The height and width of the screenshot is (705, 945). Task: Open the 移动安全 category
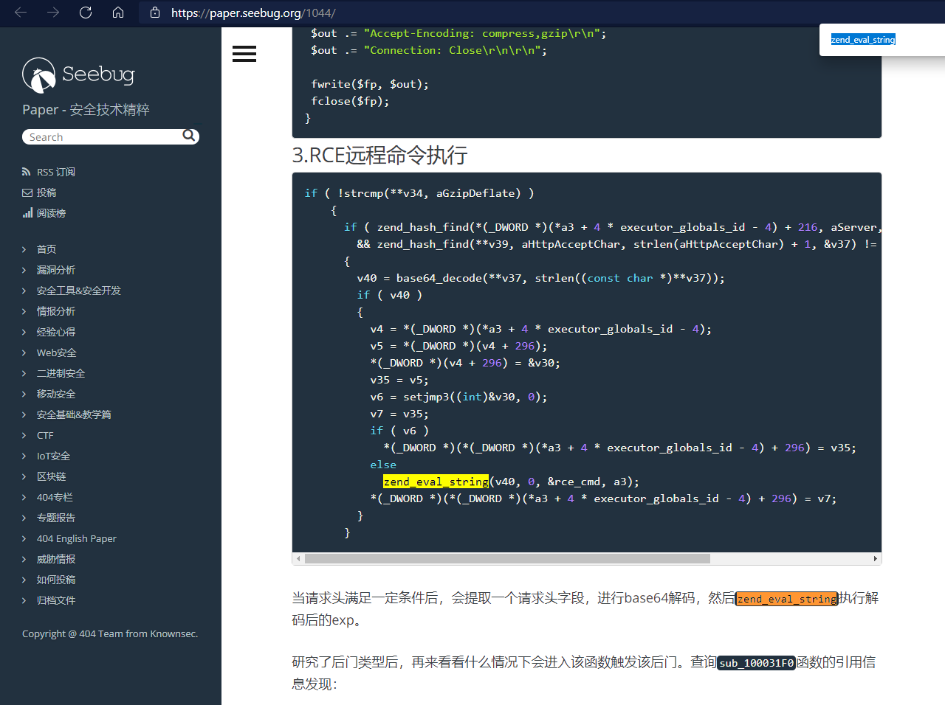coord(56,394)
